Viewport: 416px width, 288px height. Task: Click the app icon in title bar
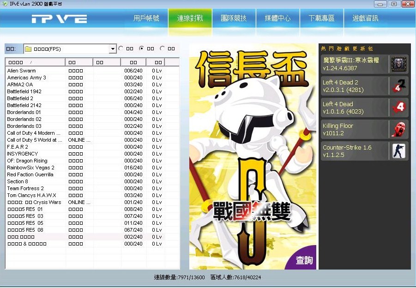5,4
